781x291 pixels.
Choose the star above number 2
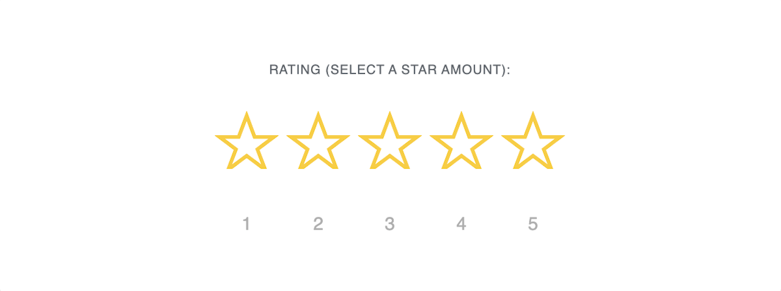click(x=318, y=142)
